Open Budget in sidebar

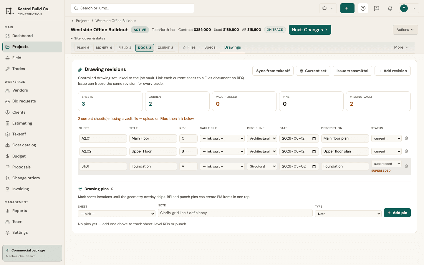tap(32, 156)
